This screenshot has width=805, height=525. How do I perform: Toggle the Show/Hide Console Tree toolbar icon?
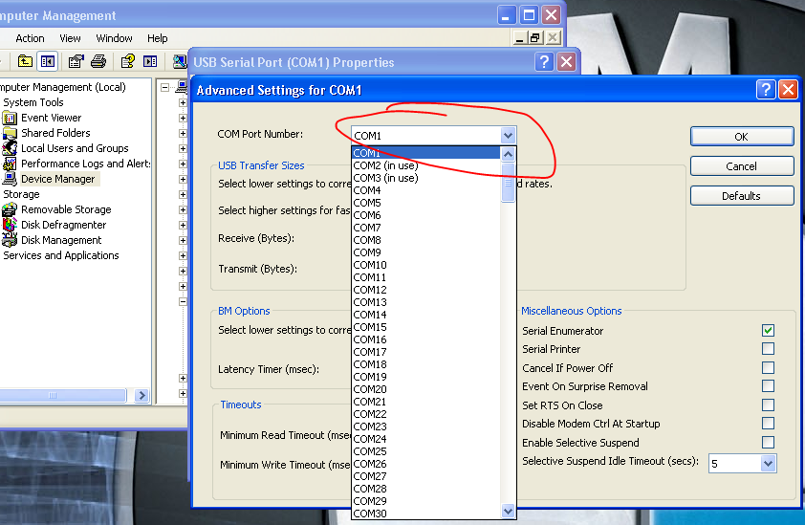(48, 61)
